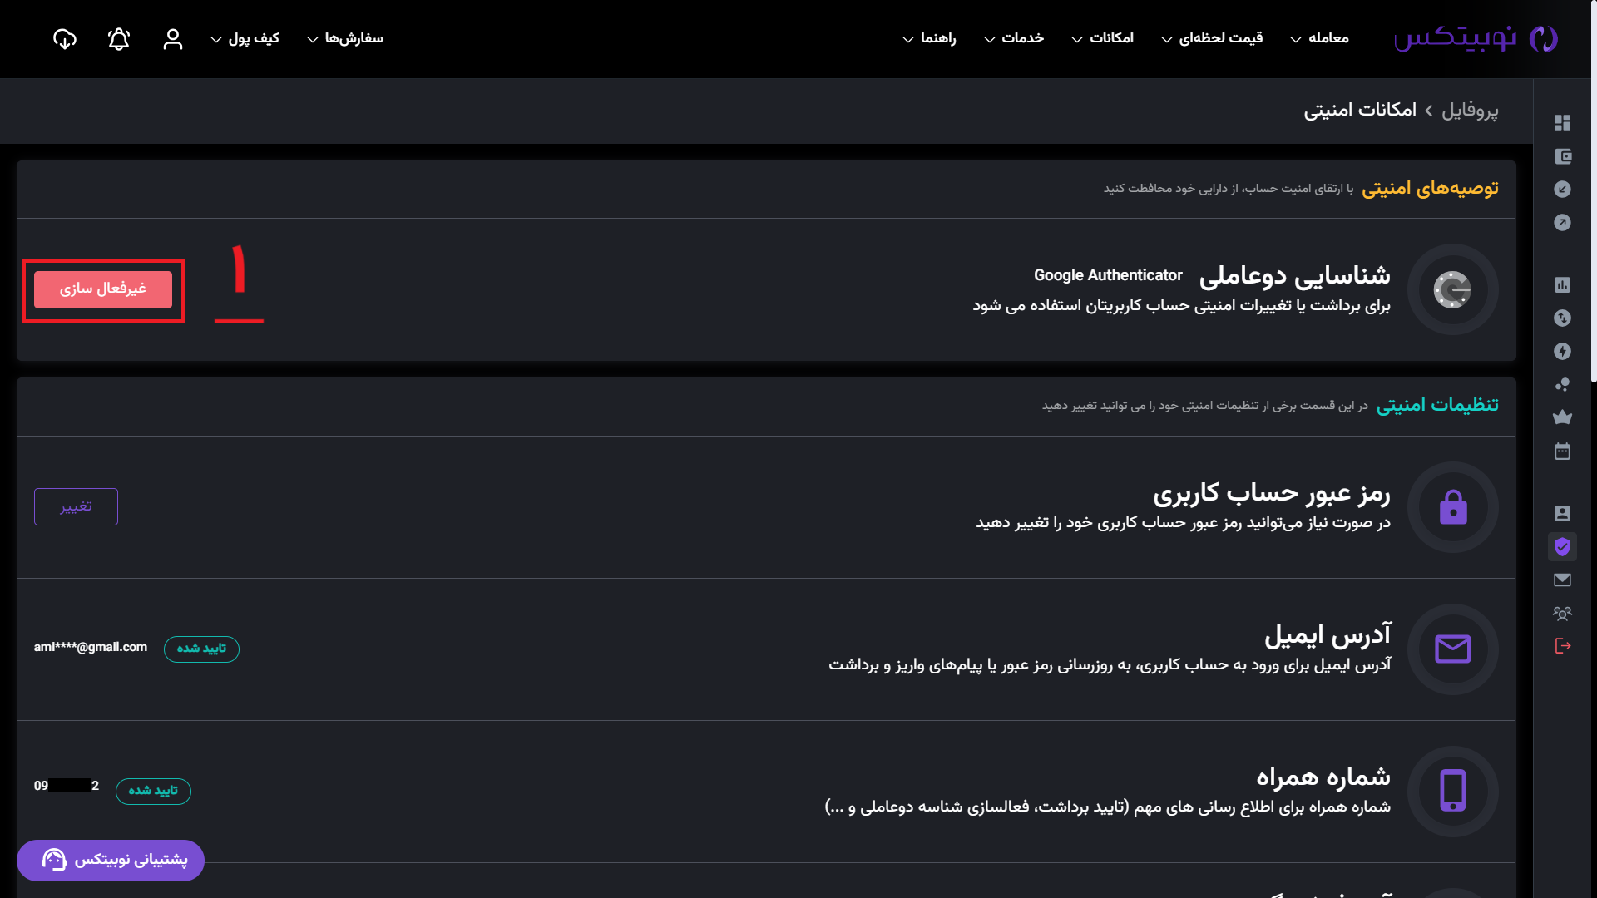Open the bar chart icon in sidebar

pyautogui.click(x=1562, y=285)
